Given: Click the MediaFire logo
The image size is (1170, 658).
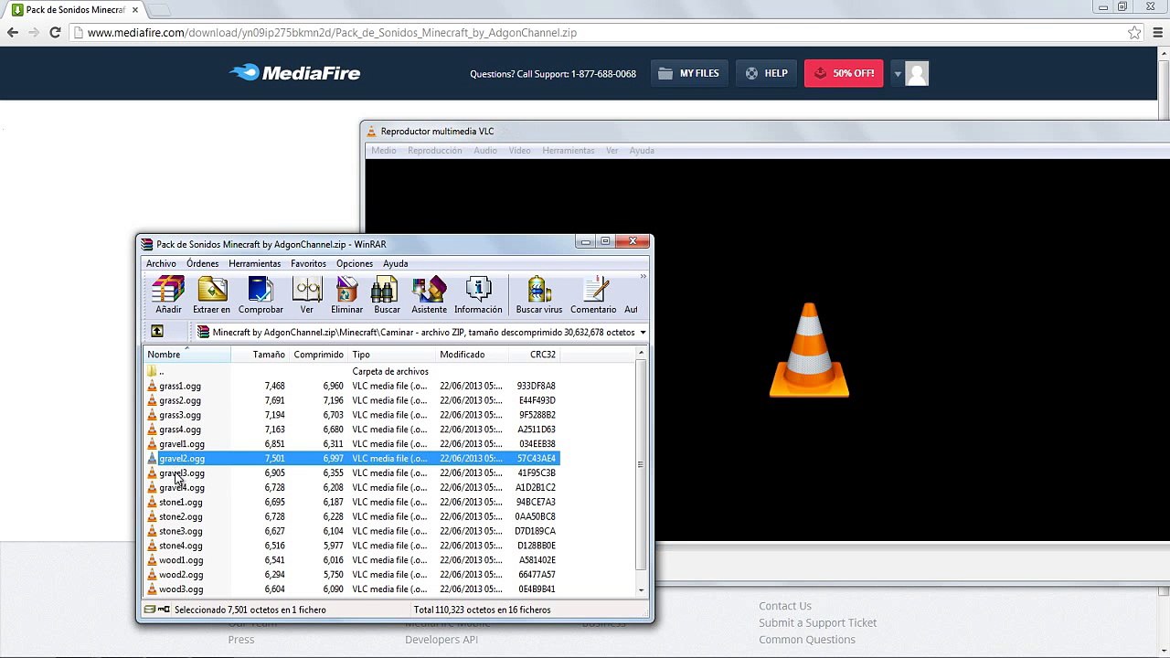Looking at the screenshot, I should coord(294,73).
